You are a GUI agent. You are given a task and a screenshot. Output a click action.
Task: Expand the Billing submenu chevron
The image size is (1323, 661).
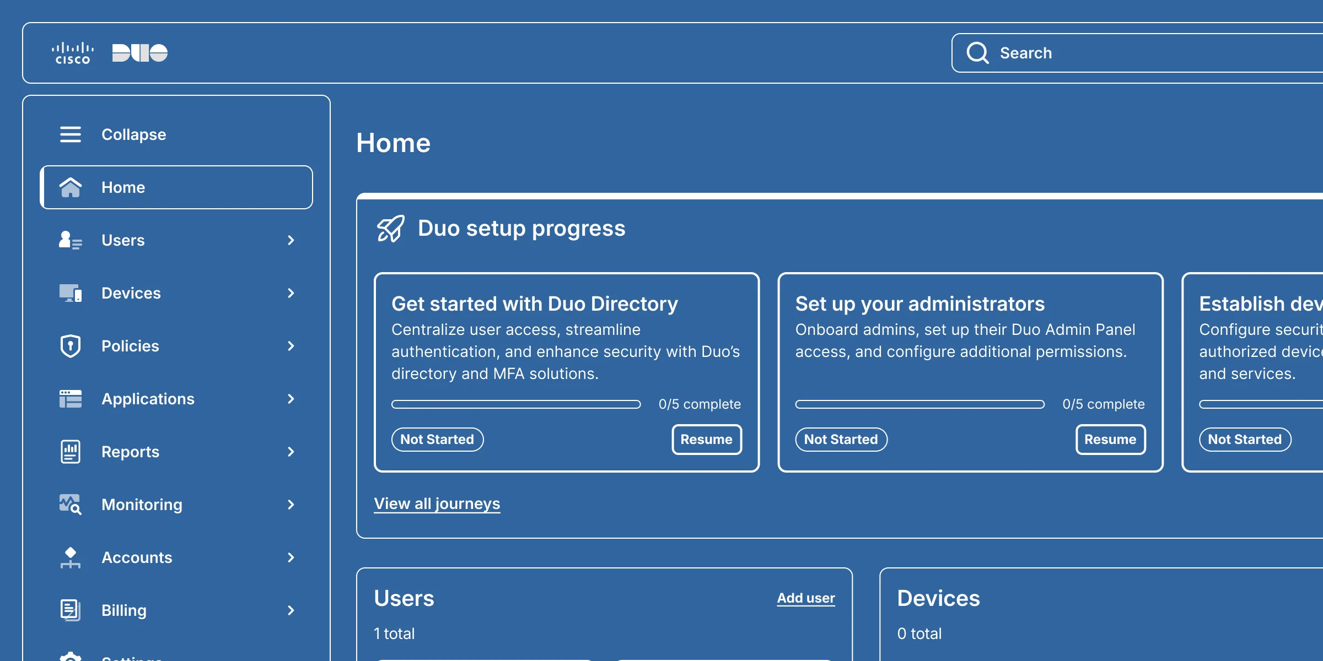(x=291, y=610)
